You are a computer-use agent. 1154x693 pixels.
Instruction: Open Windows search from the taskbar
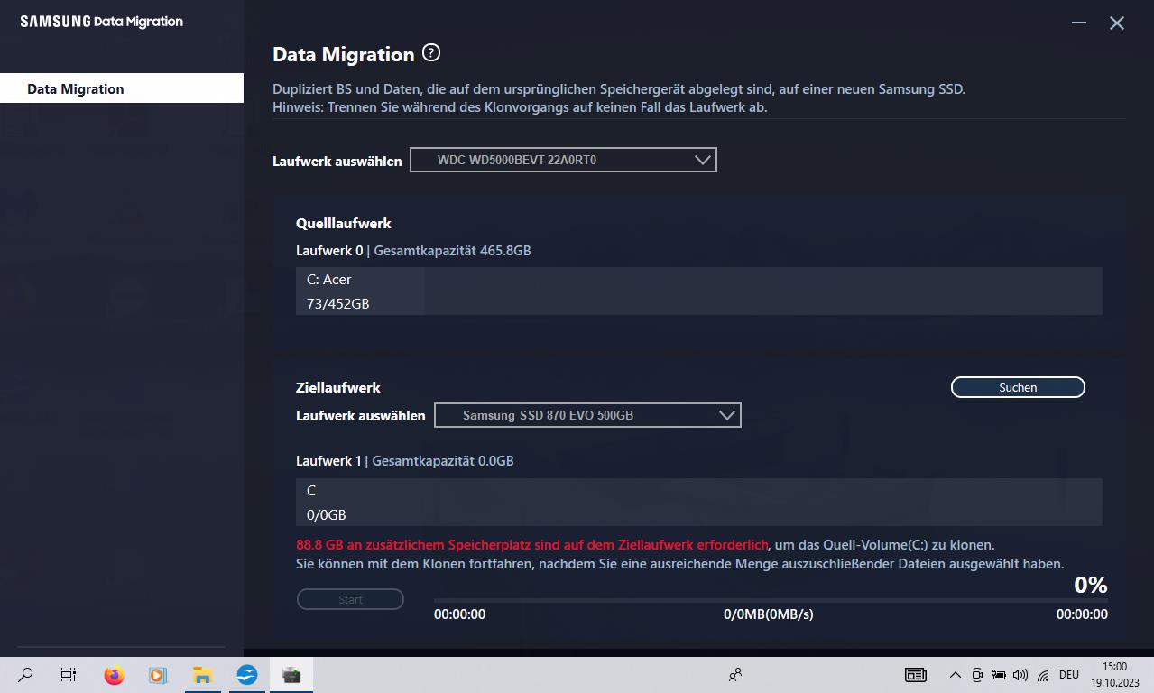point(25,675)
